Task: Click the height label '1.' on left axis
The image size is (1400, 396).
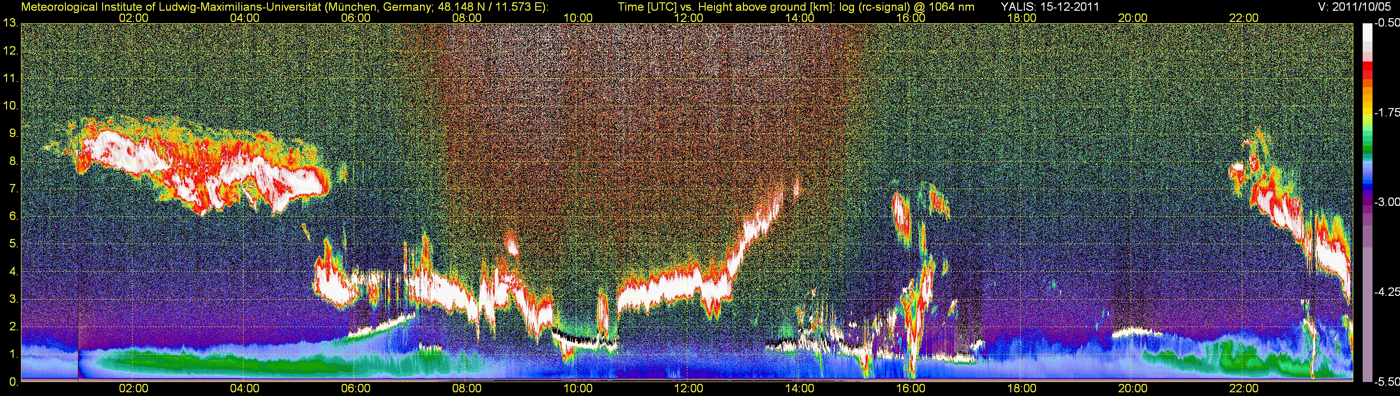Action: [x=14, y=355]
